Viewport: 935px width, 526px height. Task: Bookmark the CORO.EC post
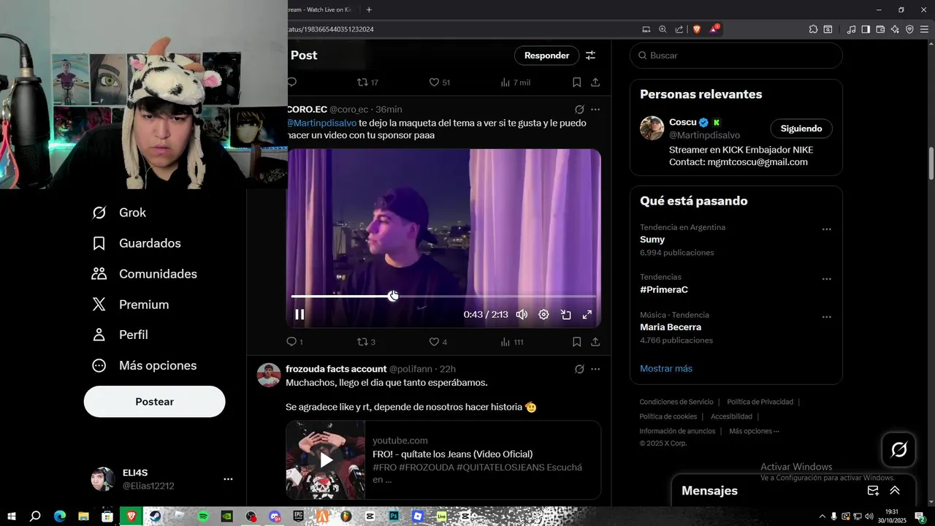576,342
